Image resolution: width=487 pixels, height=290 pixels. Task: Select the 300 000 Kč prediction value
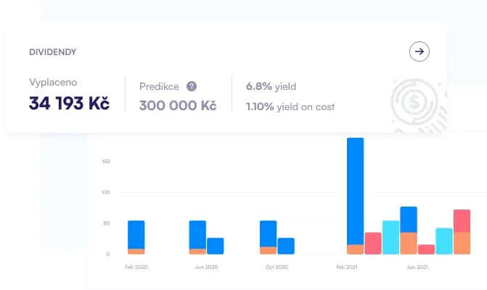tap(178, 105)
